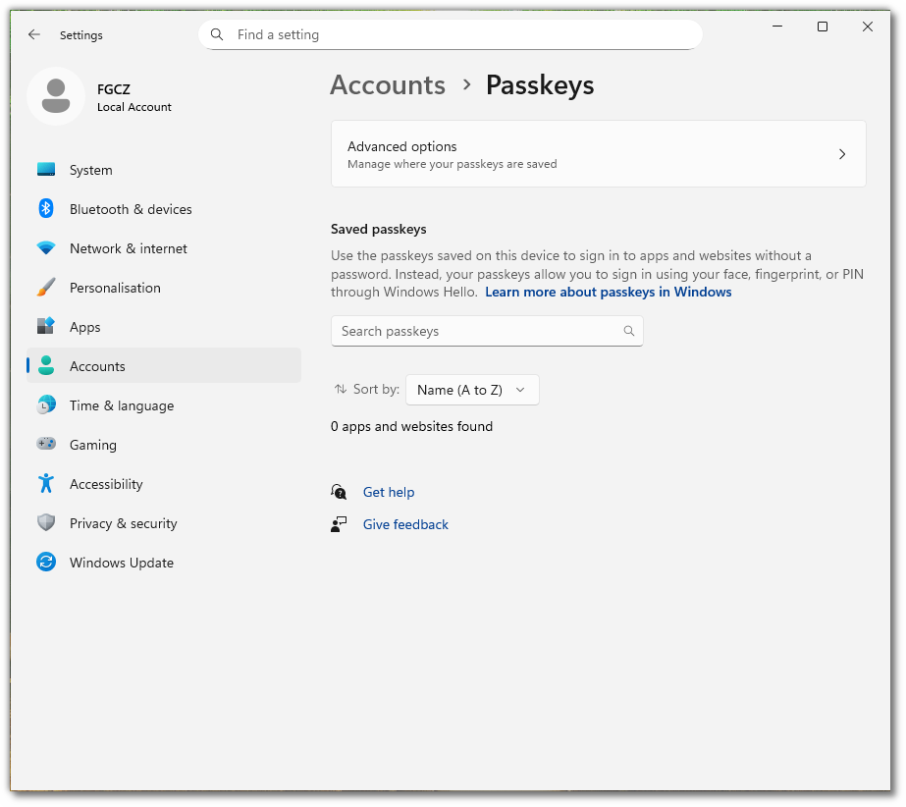
Task: Click the Bluetooth icon in sidebar
Action: click(46, 209)
